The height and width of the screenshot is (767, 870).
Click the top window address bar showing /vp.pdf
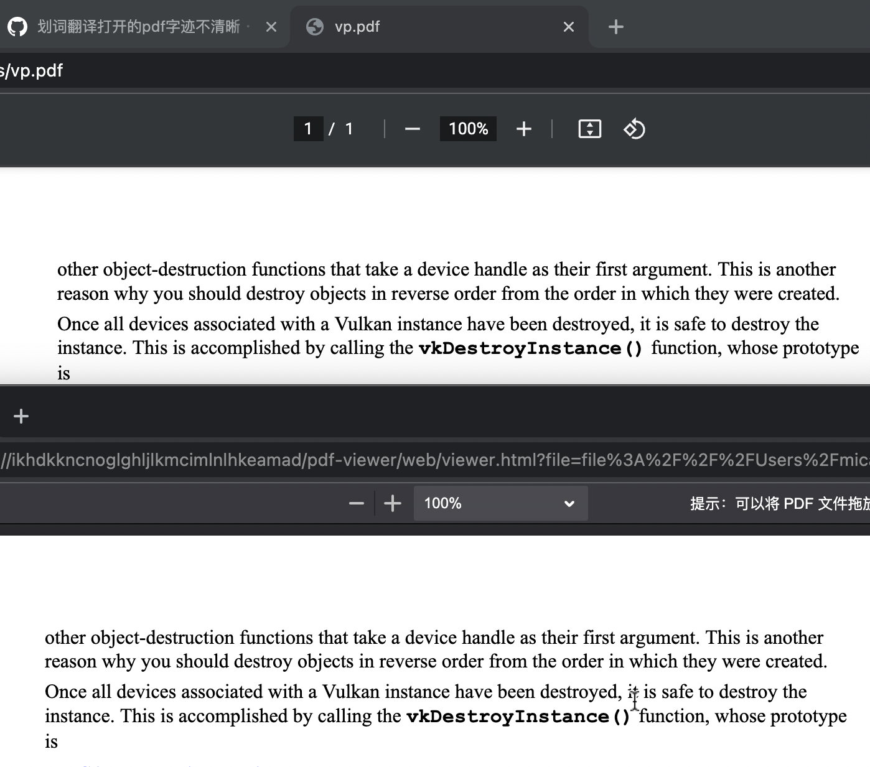click(x=435, y=70)
